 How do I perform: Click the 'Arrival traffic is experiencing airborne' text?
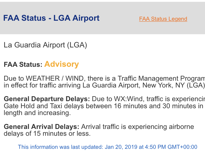tap(137, 127)
